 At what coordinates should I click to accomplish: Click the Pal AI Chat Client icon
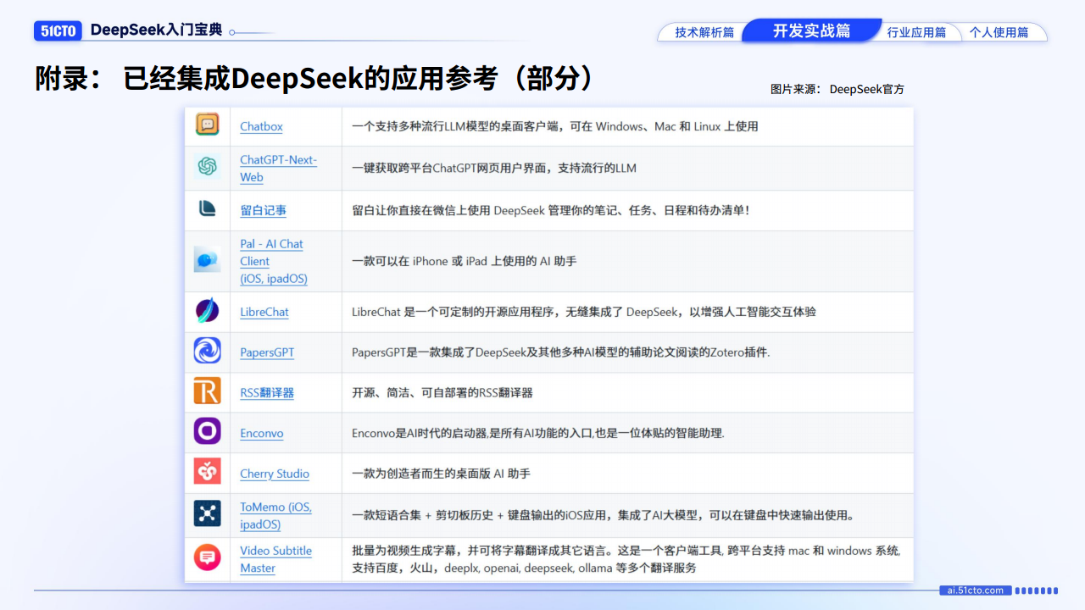point(207,259)
